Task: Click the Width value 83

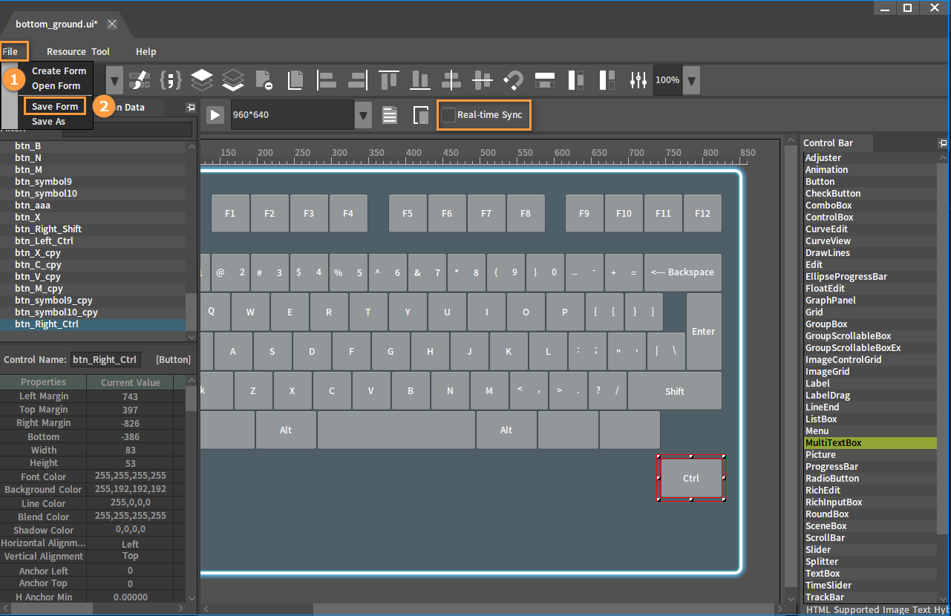Action: pyautogui.click(x=131, y=450)
